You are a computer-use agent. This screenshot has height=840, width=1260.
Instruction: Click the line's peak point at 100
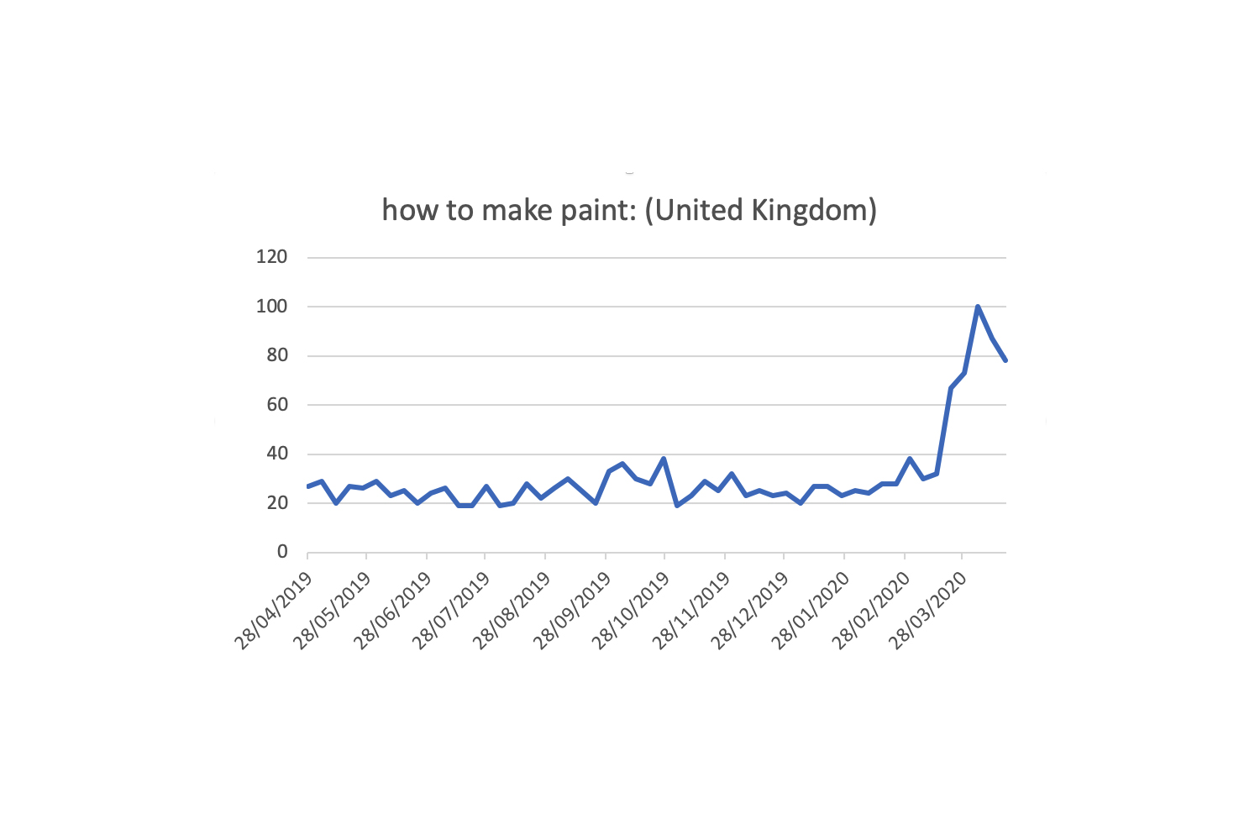pos(978,307)
